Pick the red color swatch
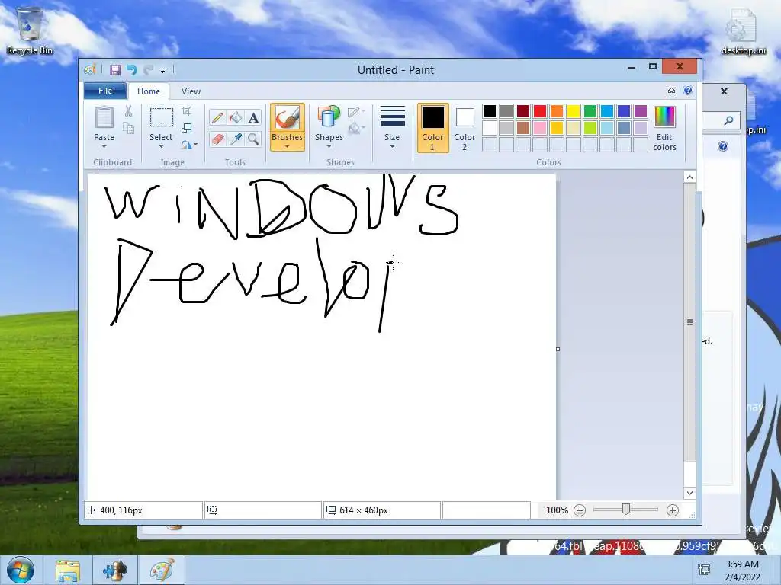 (540, 111)
